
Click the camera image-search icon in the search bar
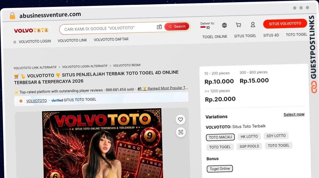click(159, 27)
